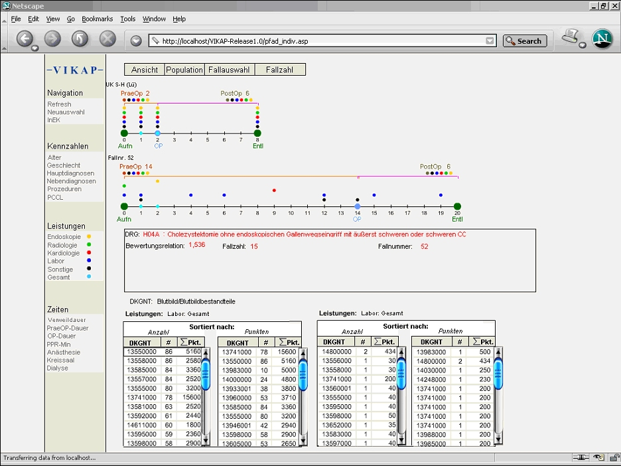
Task: Click the Print icon in the toolbar
Action: 570,37
